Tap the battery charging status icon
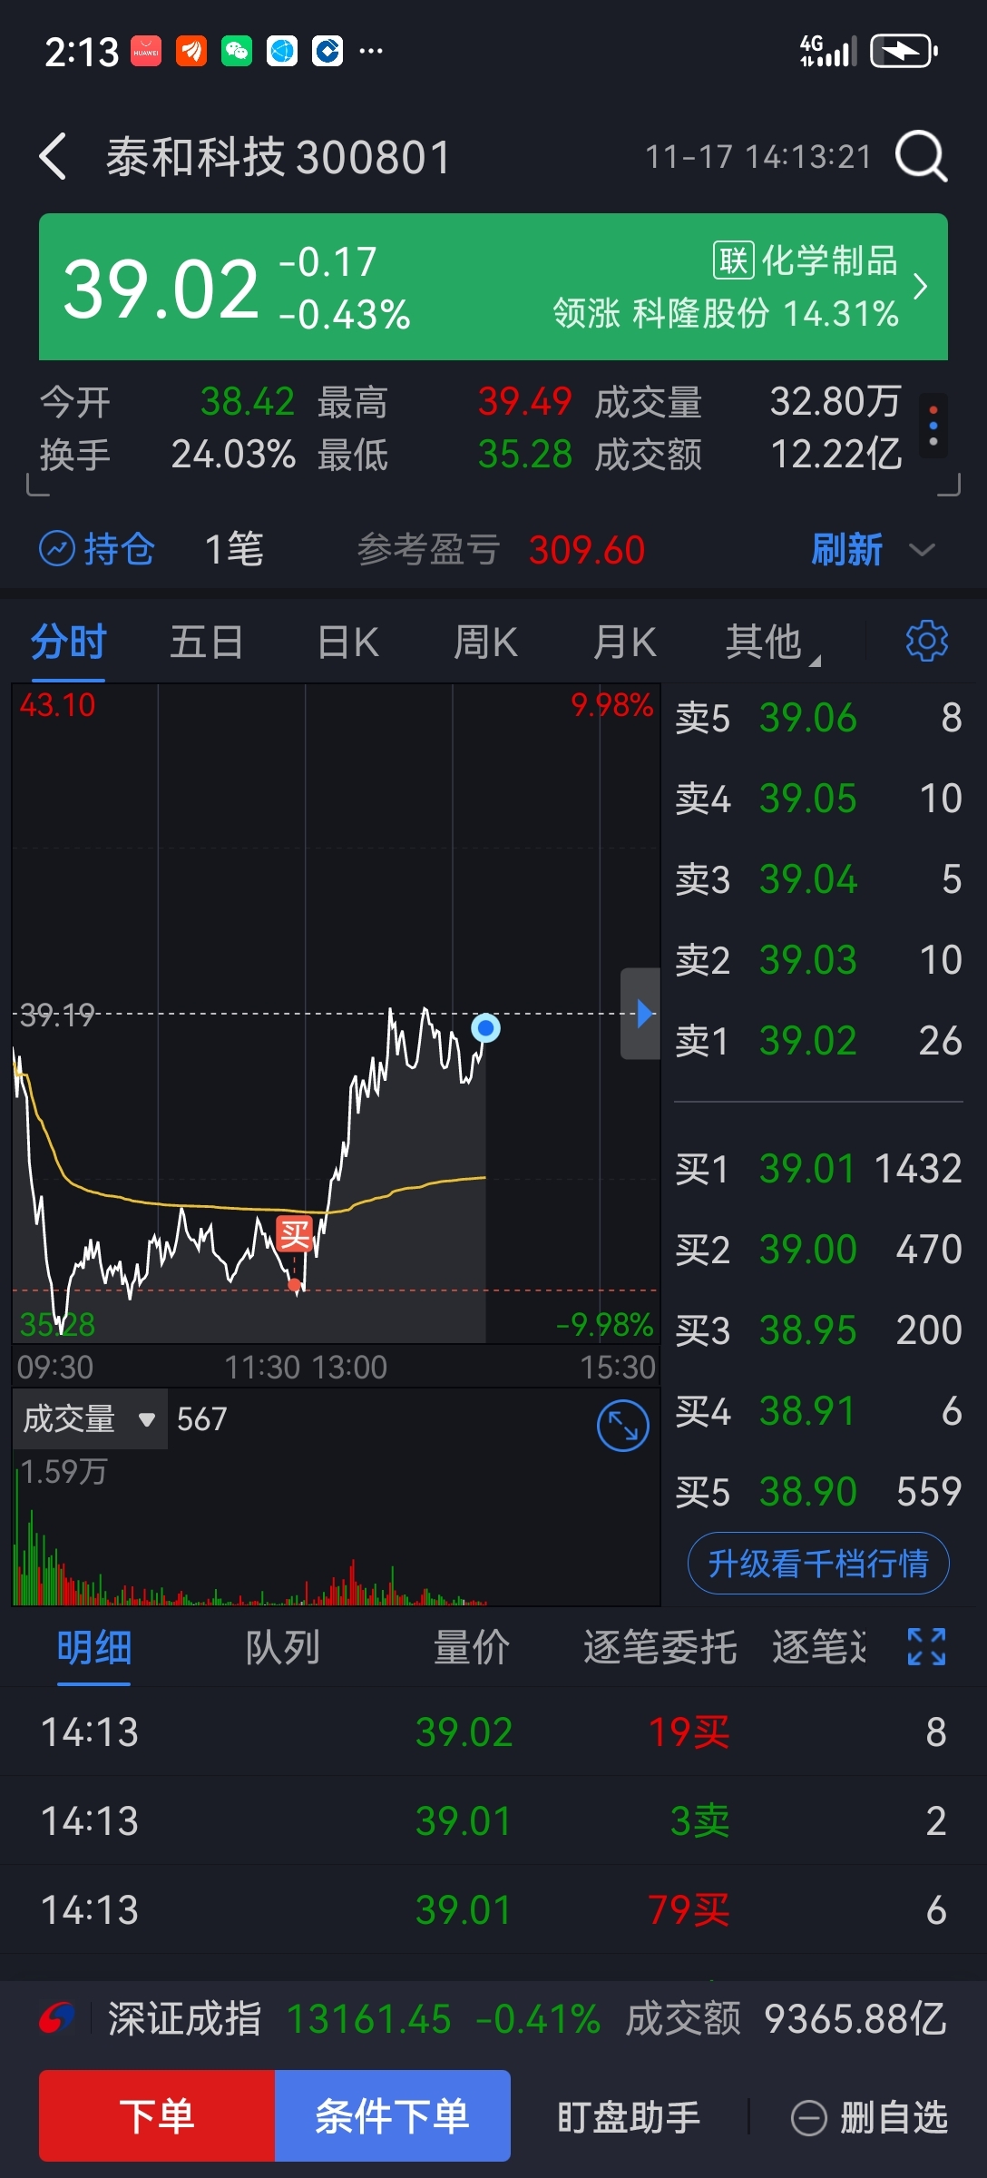This screenshot has height=2178, width=987. pos(904,51)
